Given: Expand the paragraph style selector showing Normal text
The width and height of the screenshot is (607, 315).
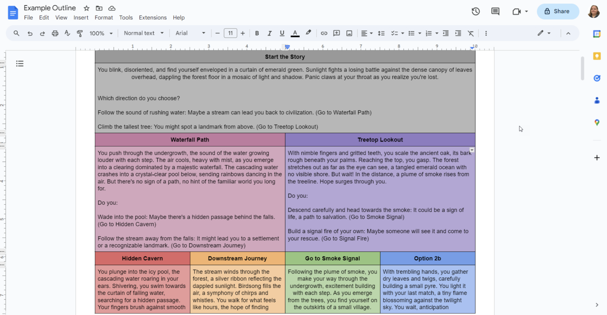Looking at the screenshot, I should click(144, 33).
